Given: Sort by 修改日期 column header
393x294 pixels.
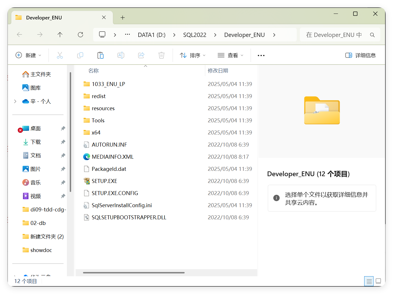Looking at the screenshot, I should click(x=218, y=70).
